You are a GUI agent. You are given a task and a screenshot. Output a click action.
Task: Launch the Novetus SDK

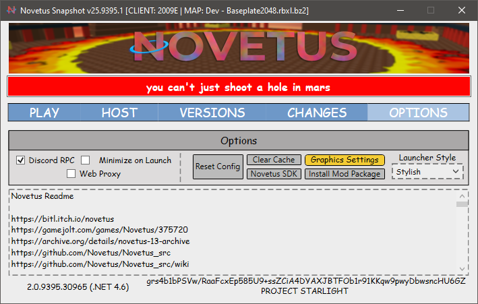[274, 174]
